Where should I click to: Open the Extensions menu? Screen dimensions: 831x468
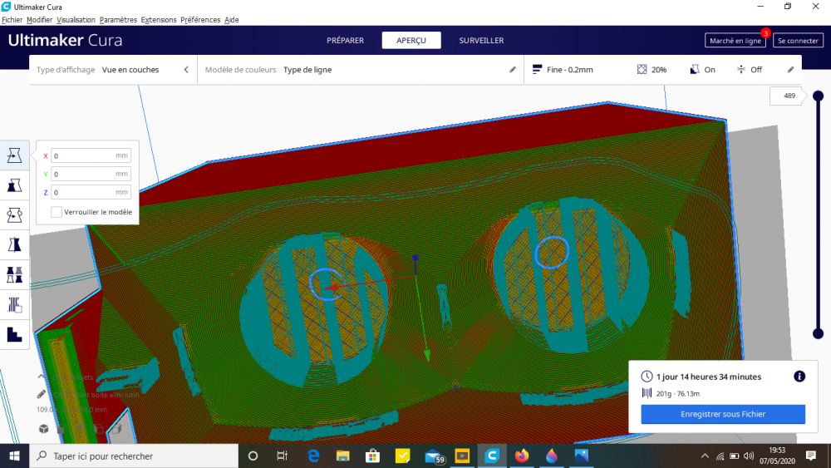(159, 20)
